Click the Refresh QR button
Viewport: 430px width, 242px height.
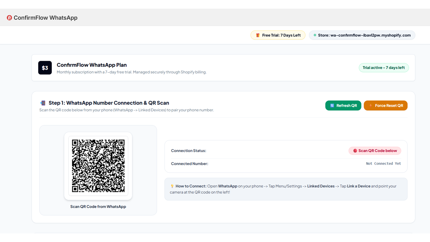click(343, 106)
